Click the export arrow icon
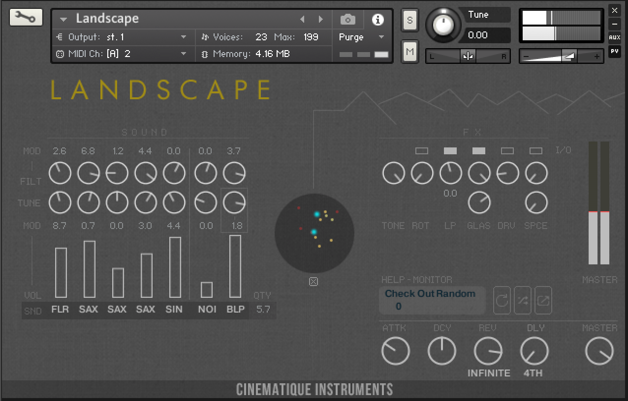Image resolution: width=628 pixels, height=401 pixels. click(x=543, y=300)
